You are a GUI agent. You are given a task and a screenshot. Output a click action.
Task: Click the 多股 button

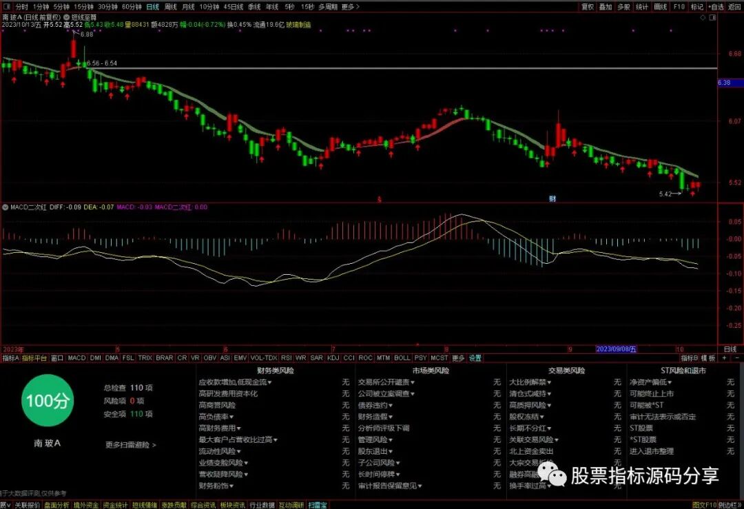[x=623, y=7]
